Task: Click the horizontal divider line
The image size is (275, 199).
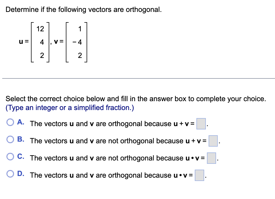Action: click(x=137, y=79)
